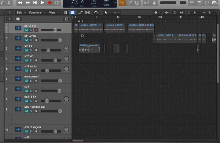Open the display mode dropdown arrow

[x=115, y=3]
